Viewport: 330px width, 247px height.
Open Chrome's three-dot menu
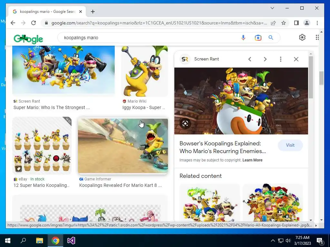pos(317,23)
